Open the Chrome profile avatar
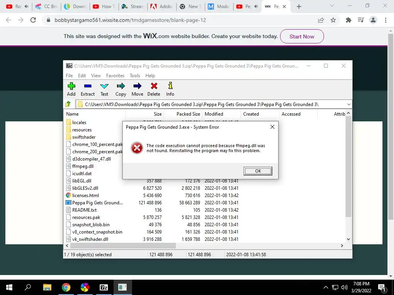 tap(373, 20)
